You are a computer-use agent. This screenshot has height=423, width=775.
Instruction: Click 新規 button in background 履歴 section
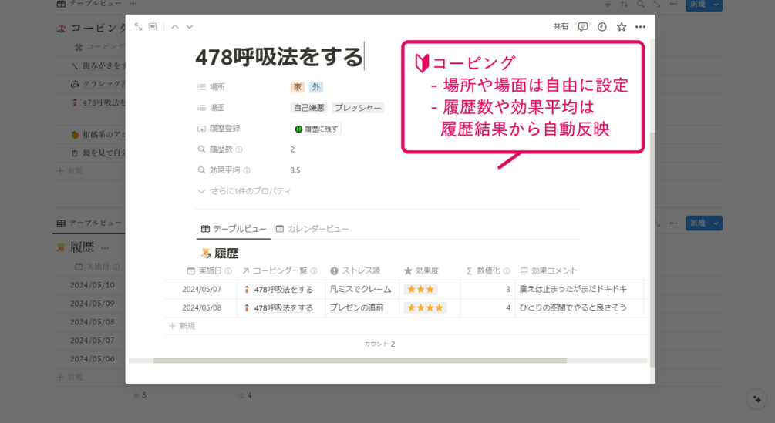click(698, 223)
